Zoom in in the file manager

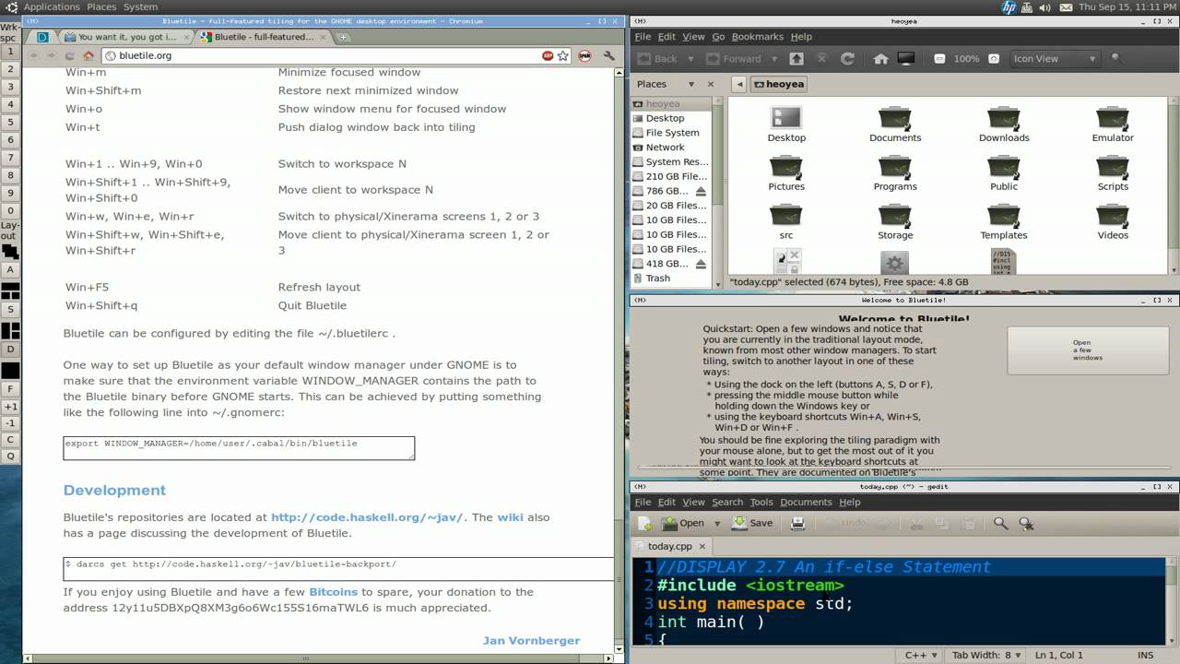point(994,58)
